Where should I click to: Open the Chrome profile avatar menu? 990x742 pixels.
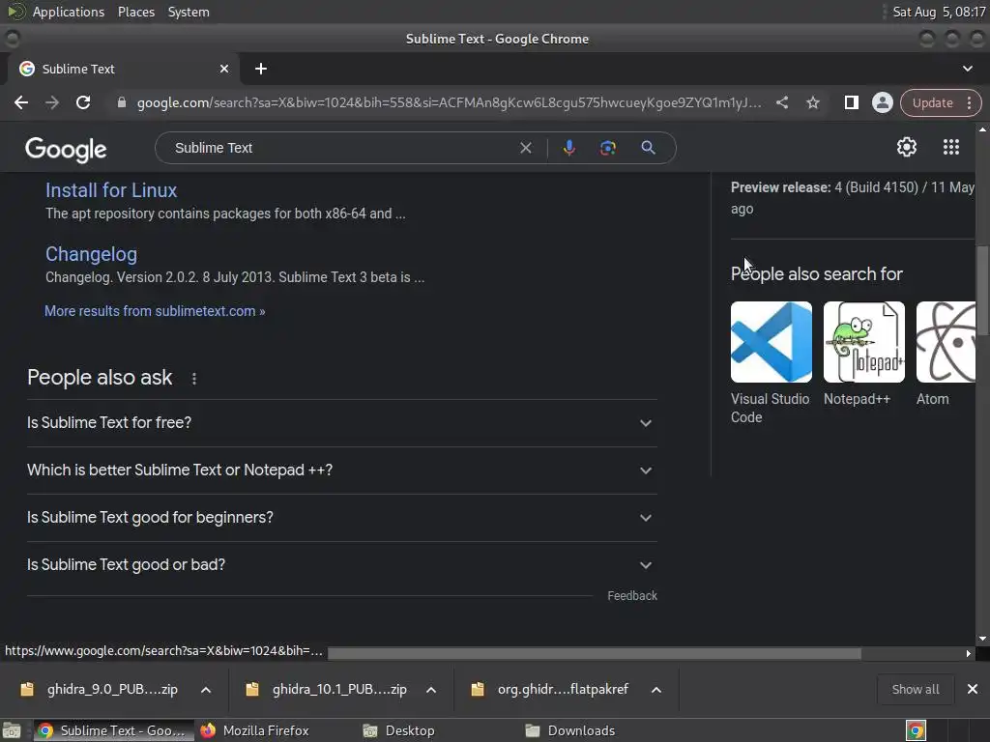coord(882,102)
